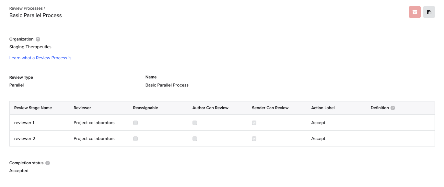Go back via Review Processes breadcrumb
The width and height of the screenshot is (444, 187).
pos(26,8)
